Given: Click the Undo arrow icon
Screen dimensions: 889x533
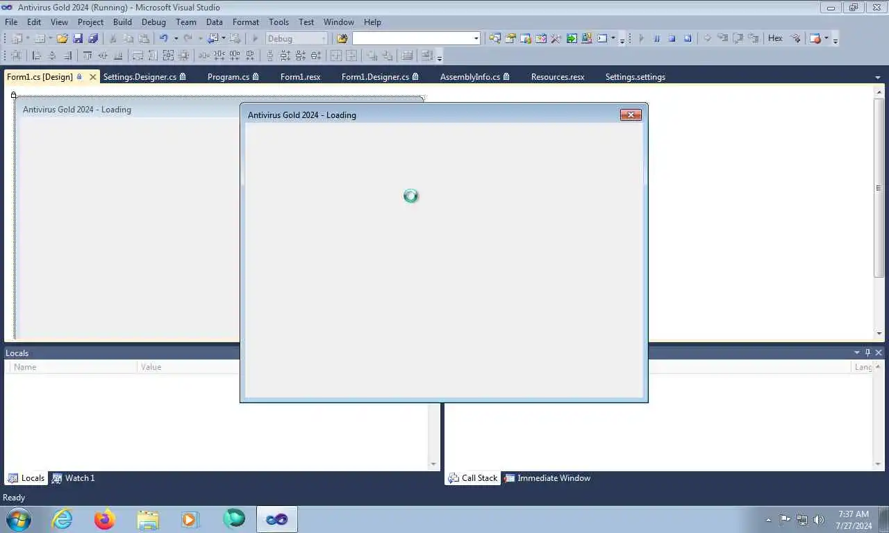Looking at the screenshot, I should pos(163,38).
